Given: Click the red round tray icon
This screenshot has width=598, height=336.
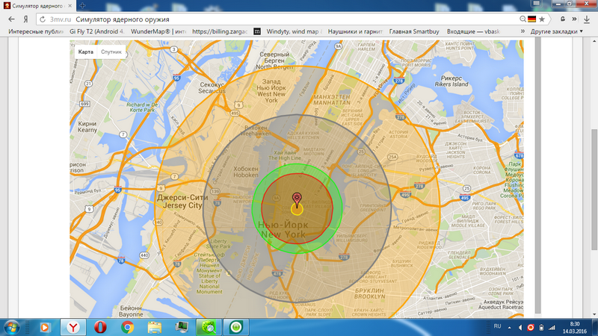Looking at the screenshot, I should [531, 327].
